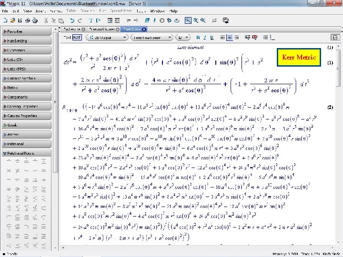Click the Kerr Metric yellow text box

tap(299, 57)
